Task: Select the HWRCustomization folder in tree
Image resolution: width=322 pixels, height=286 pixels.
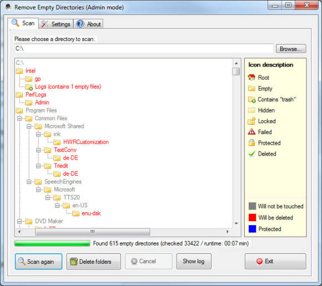Action: (x=86, y=142)
